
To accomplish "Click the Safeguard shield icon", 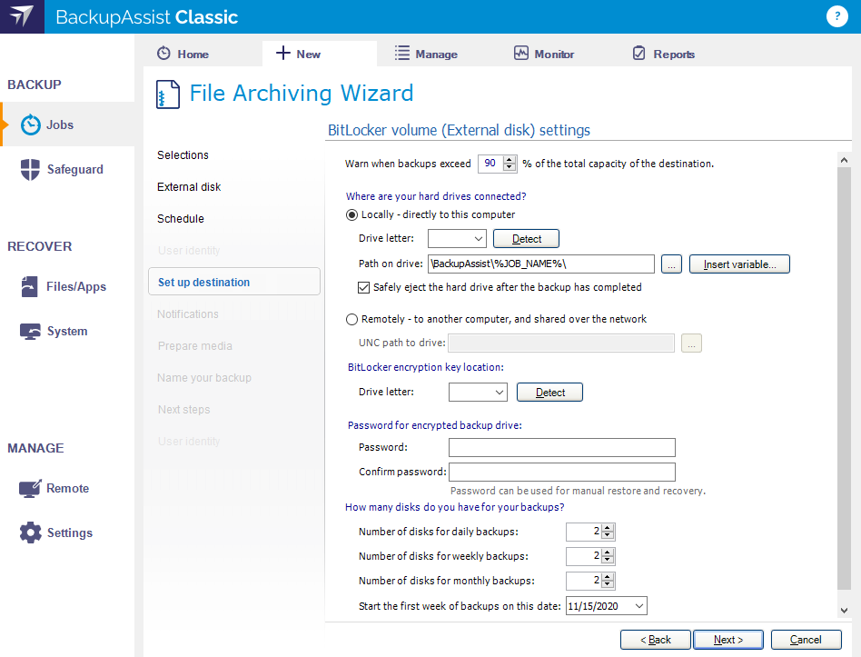I will click(x=30, y=169).
